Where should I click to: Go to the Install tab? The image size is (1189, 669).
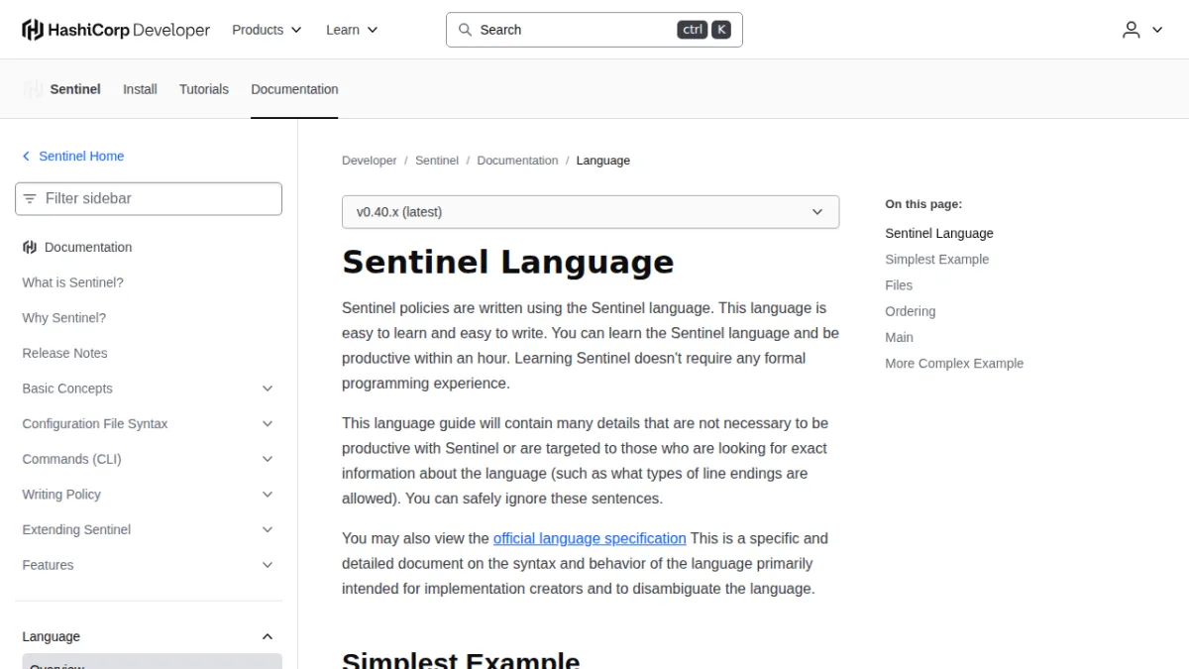pos(140,89)
